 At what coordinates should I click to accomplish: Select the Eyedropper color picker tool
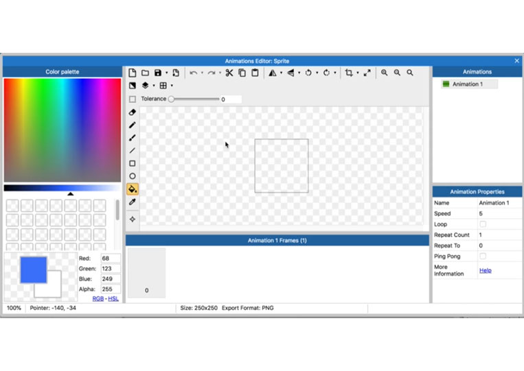pos(133,202)
